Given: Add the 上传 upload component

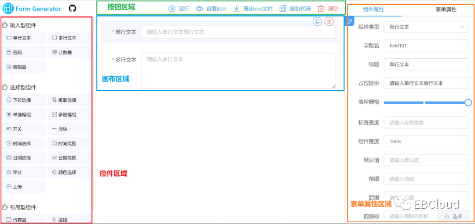Looking at the screenshot, I should [24, 187].
